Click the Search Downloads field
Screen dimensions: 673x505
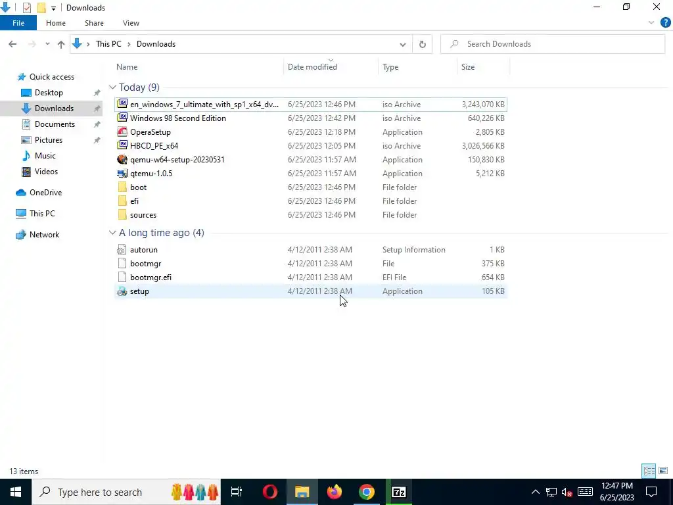point(553,44)
